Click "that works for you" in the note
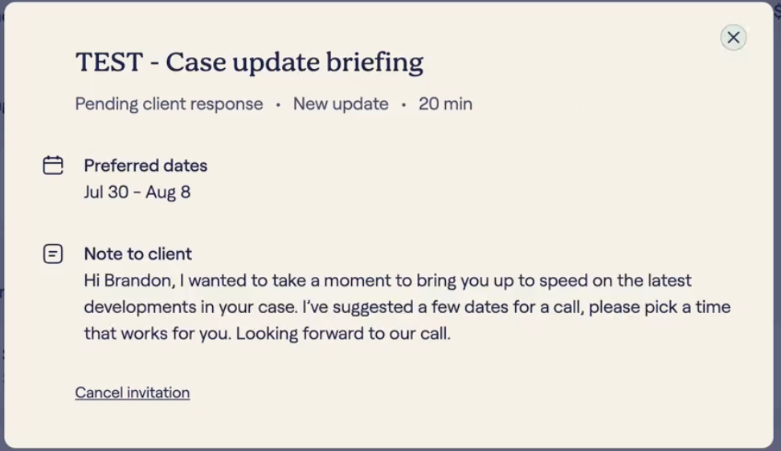Screen dimensions: 781x451 click(156, 334)
